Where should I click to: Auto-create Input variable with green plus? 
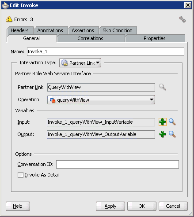click(x=163, y=122)
